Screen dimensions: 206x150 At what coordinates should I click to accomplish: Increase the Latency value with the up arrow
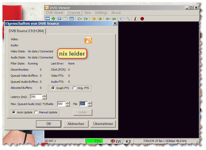click(45, 95)
